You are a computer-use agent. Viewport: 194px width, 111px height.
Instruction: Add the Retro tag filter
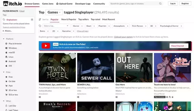coord(44,31)
